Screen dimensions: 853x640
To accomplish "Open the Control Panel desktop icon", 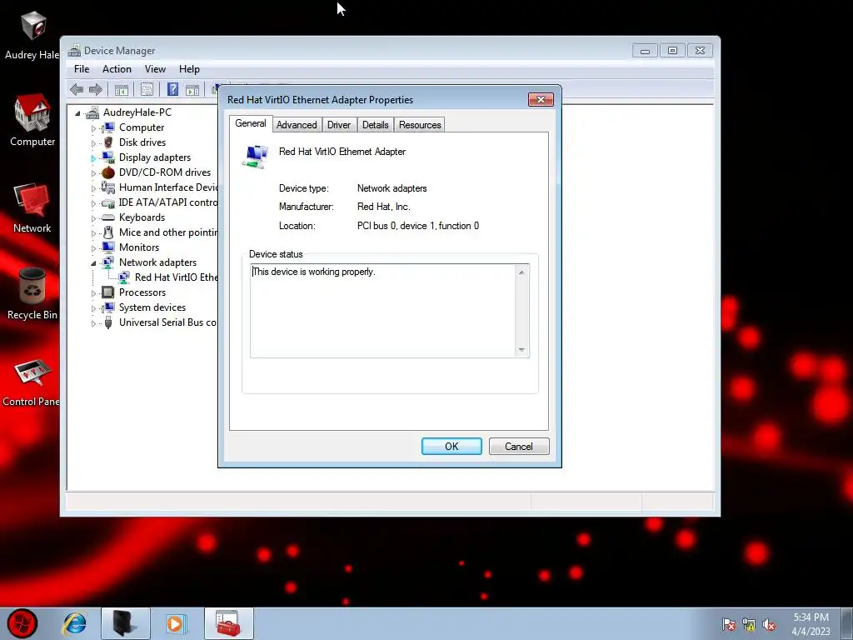I will (31, 382).
